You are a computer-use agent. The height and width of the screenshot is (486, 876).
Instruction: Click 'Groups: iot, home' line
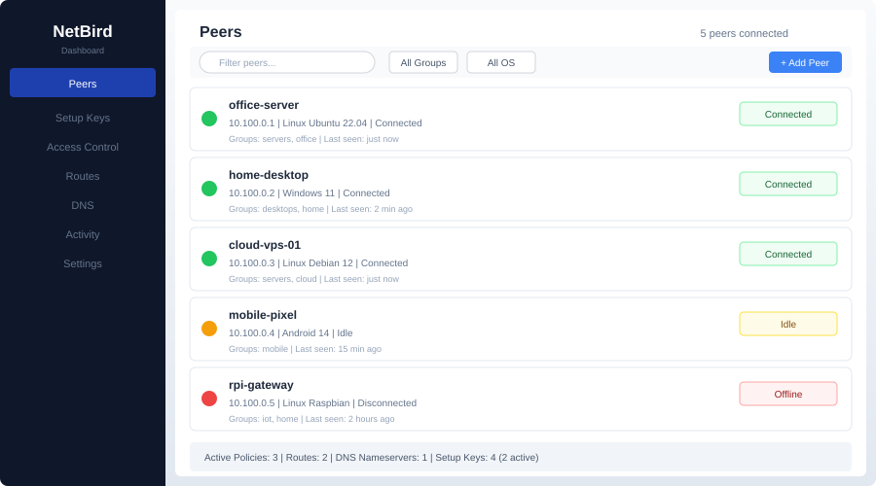[311, 419]
